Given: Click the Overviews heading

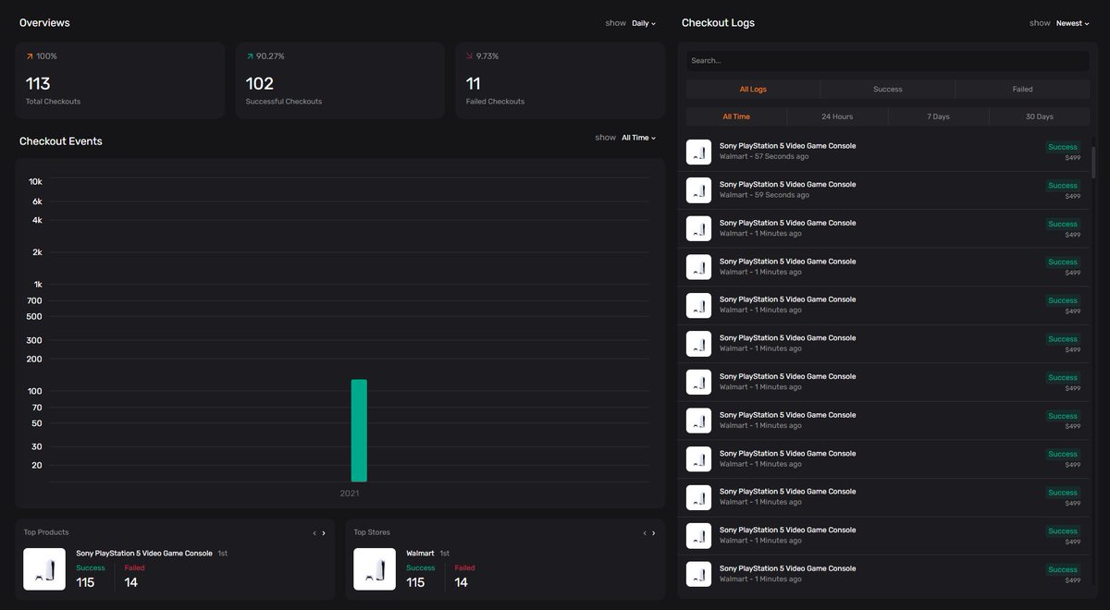Looking at the screenshot, I should 44,23.
